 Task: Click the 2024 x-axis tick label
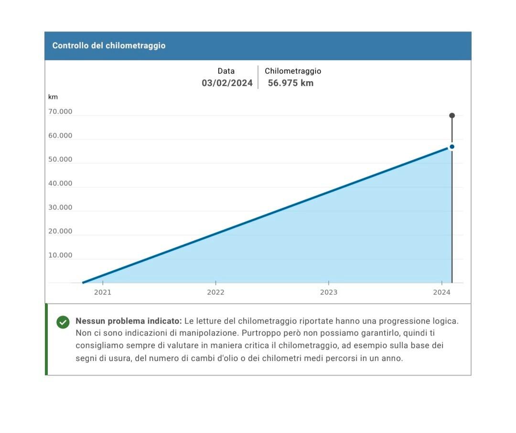point(441,292)
